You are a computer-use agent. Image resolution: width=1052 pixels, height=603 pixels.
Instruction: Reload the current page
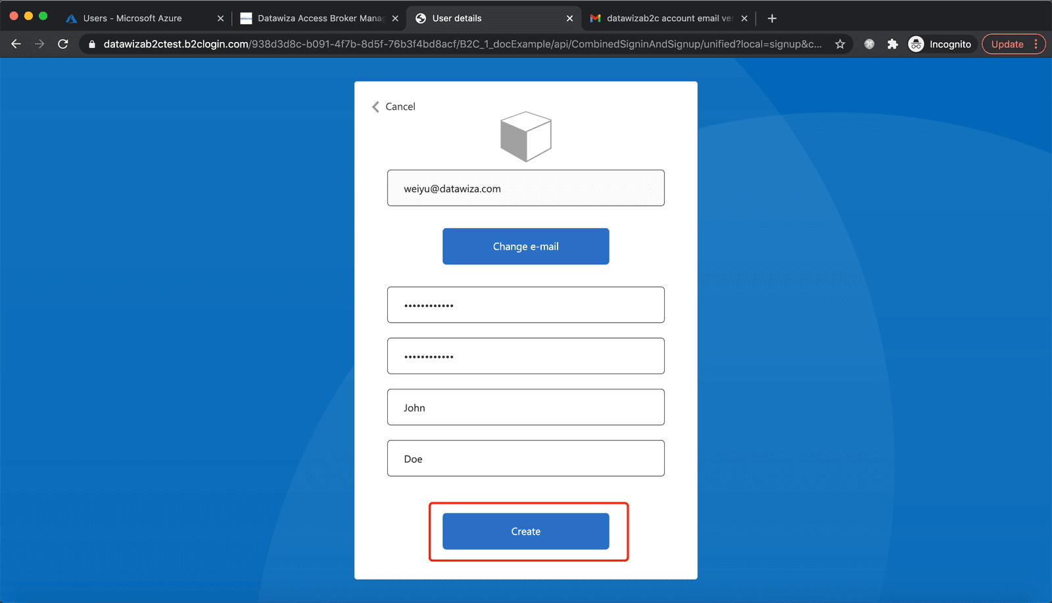(x=63, y=44)
